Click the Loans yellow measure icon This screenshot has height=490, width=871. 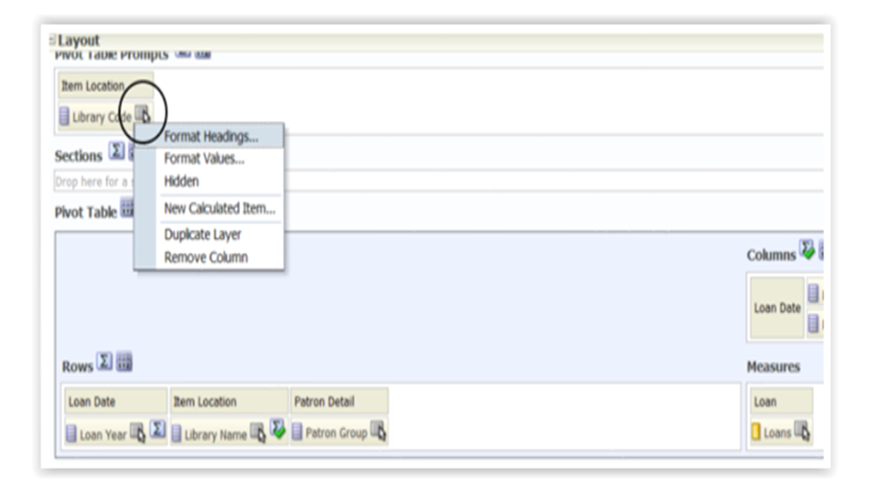click(x=756, y=433)
